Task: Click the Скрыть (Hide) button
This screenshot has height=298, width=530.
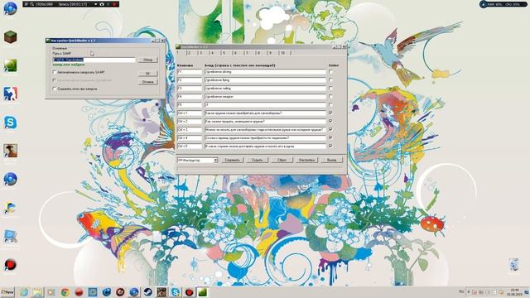Action: pos(257,160)
